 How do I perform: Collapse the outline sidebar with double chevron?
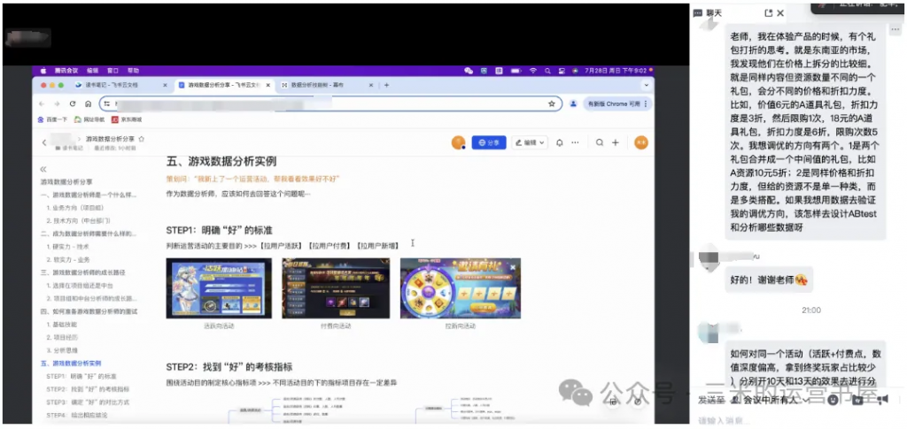[43, 168]
